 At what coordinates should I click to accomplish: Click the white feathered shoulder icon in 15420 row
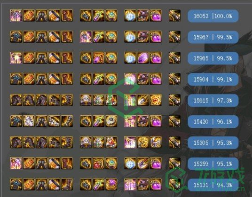coord(29,121)
